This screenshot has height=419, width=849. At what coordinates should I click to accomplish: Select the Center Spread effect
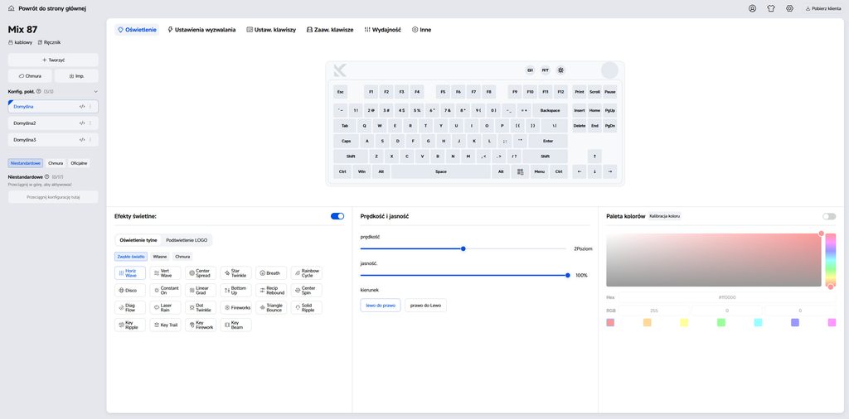point(201,273)
